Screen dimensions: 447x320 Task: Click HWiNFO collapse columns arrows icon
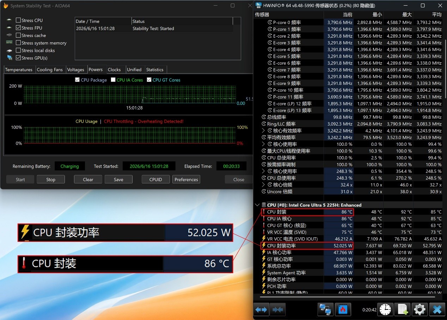277,309
